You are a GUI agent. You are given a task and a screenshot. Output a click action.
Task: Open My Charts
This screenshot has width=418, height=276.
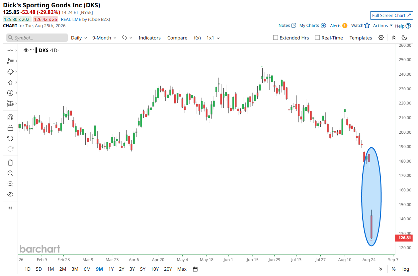312,26
